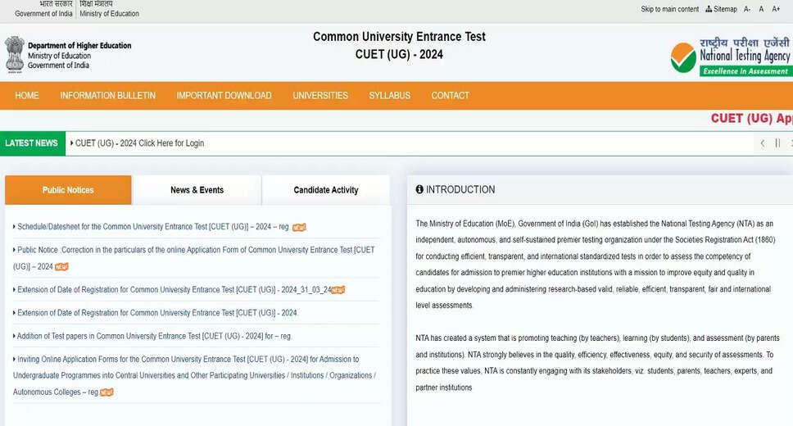
Task: Open the National Testing Agency logo
Action: (x=731, y=57)
